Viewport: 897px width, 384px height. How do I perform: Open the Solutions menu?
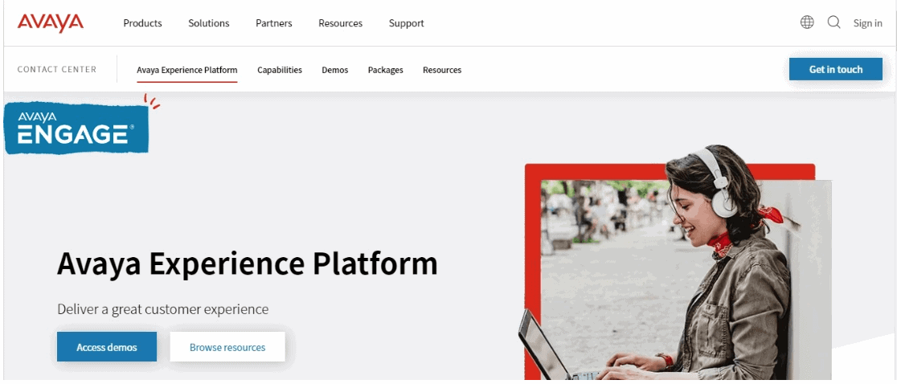pos(209,23)
